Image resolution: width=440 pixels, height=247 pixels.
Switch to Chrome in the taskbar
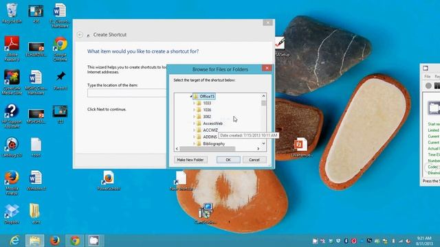click(75, 241)
